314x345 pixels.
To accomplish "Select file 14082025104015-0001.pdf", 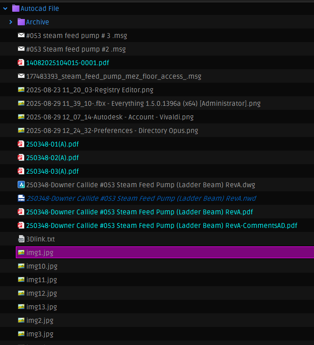I will click(x=67, y=63).
